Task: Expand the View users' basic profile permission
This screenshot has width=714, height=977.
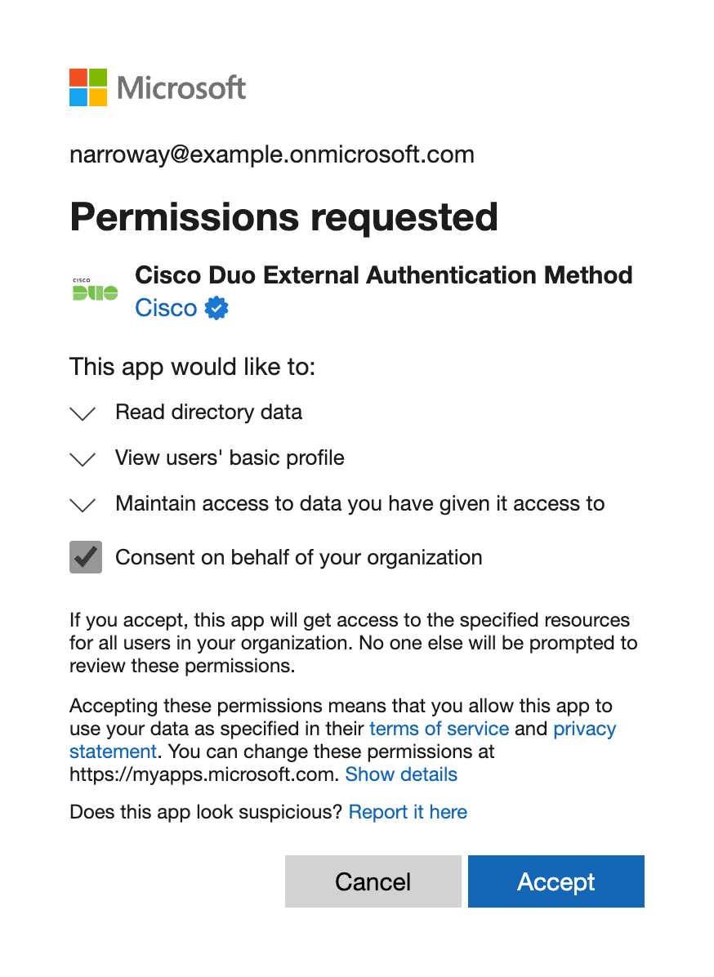Action: [x=83, y=459]
